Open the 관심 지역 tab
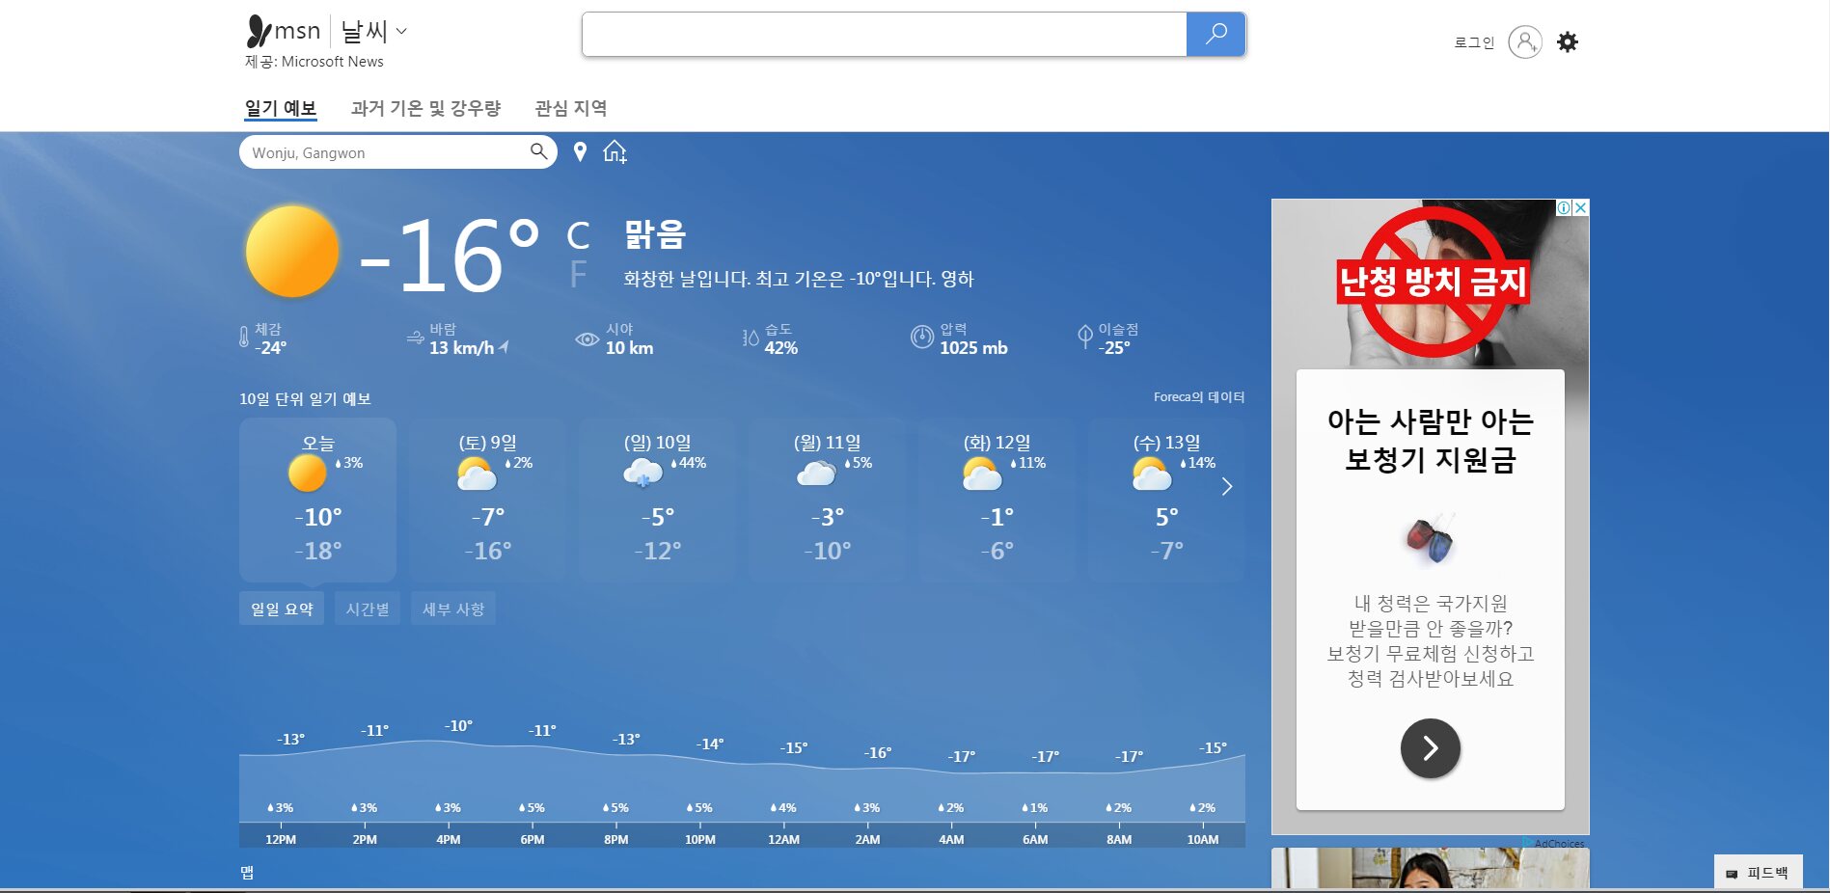This screenshot has width=1830, height=893. [570, 108]
